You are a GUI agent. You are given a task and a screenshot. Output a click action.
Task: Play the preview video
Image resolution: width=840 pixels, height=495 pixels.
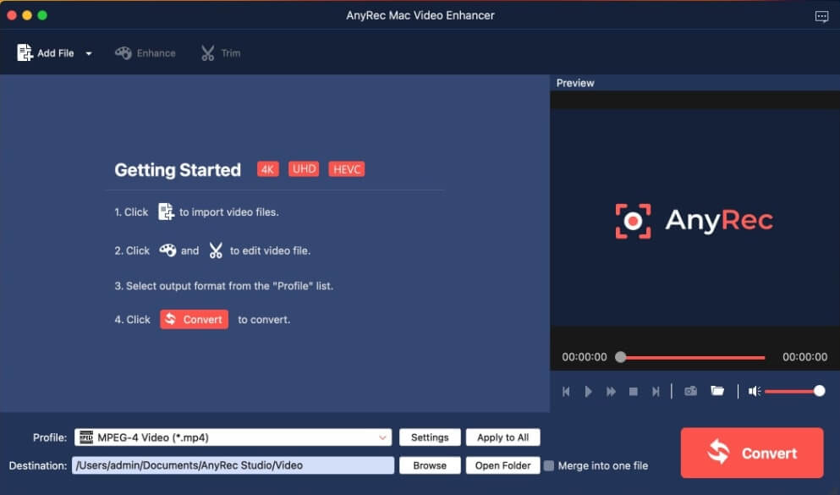click(588, 392)
